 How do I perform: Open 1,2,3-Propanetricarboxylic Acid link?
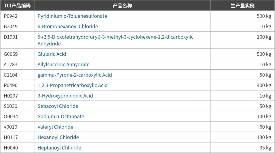point(73,85)
